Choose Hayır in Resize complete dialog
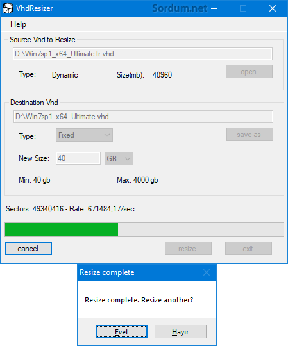The height and width of the screenshot is (346, 288). pos(180,332)
